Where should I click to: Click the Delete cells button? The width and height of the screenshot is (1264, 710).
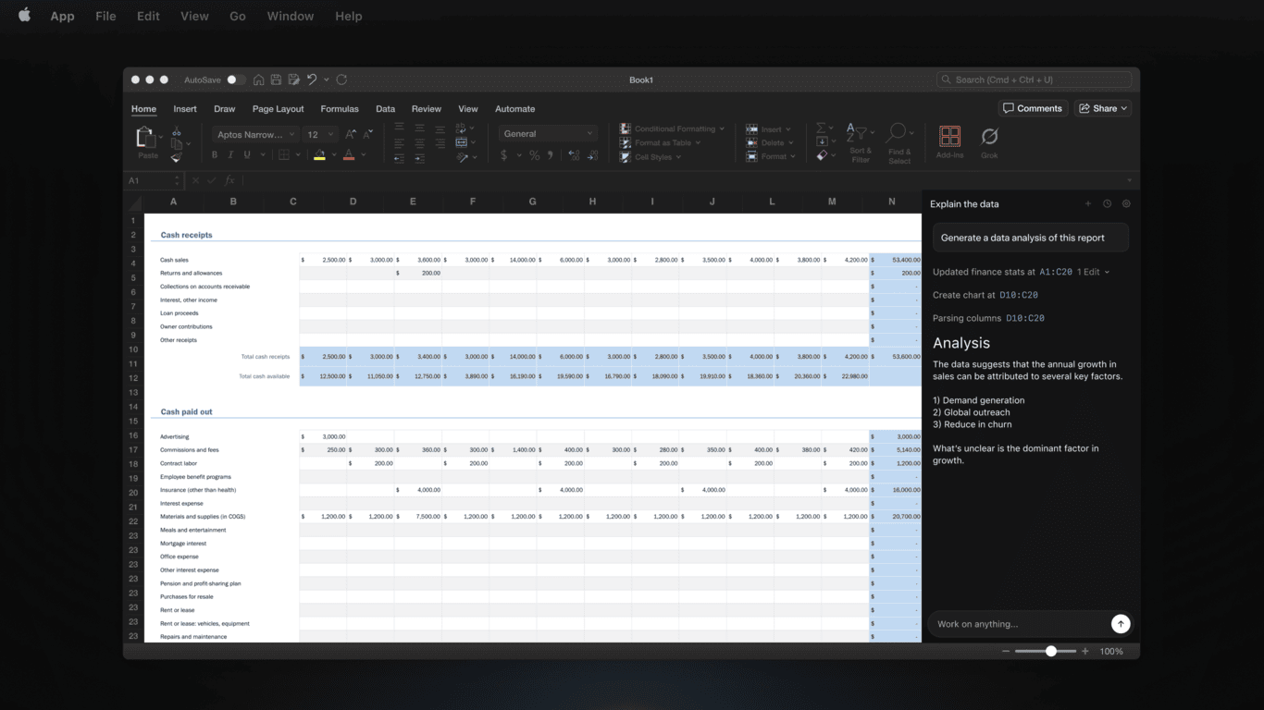(768, 142)
